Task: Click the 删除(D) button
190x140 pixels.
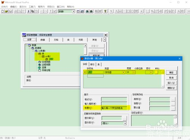Action: [171, 88]
